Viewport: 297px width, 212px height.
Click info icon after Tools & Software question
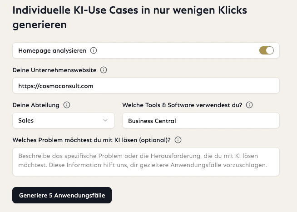click(249, 105)
